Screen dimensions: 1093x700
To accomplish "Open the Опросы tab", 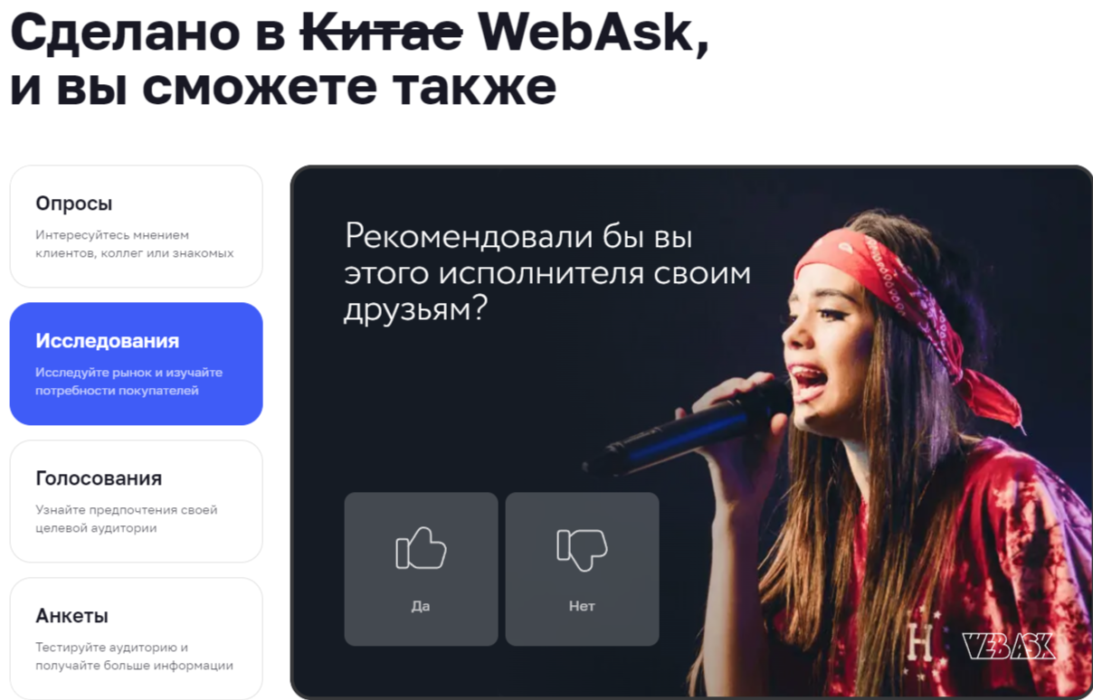I will tap(136, 226).
